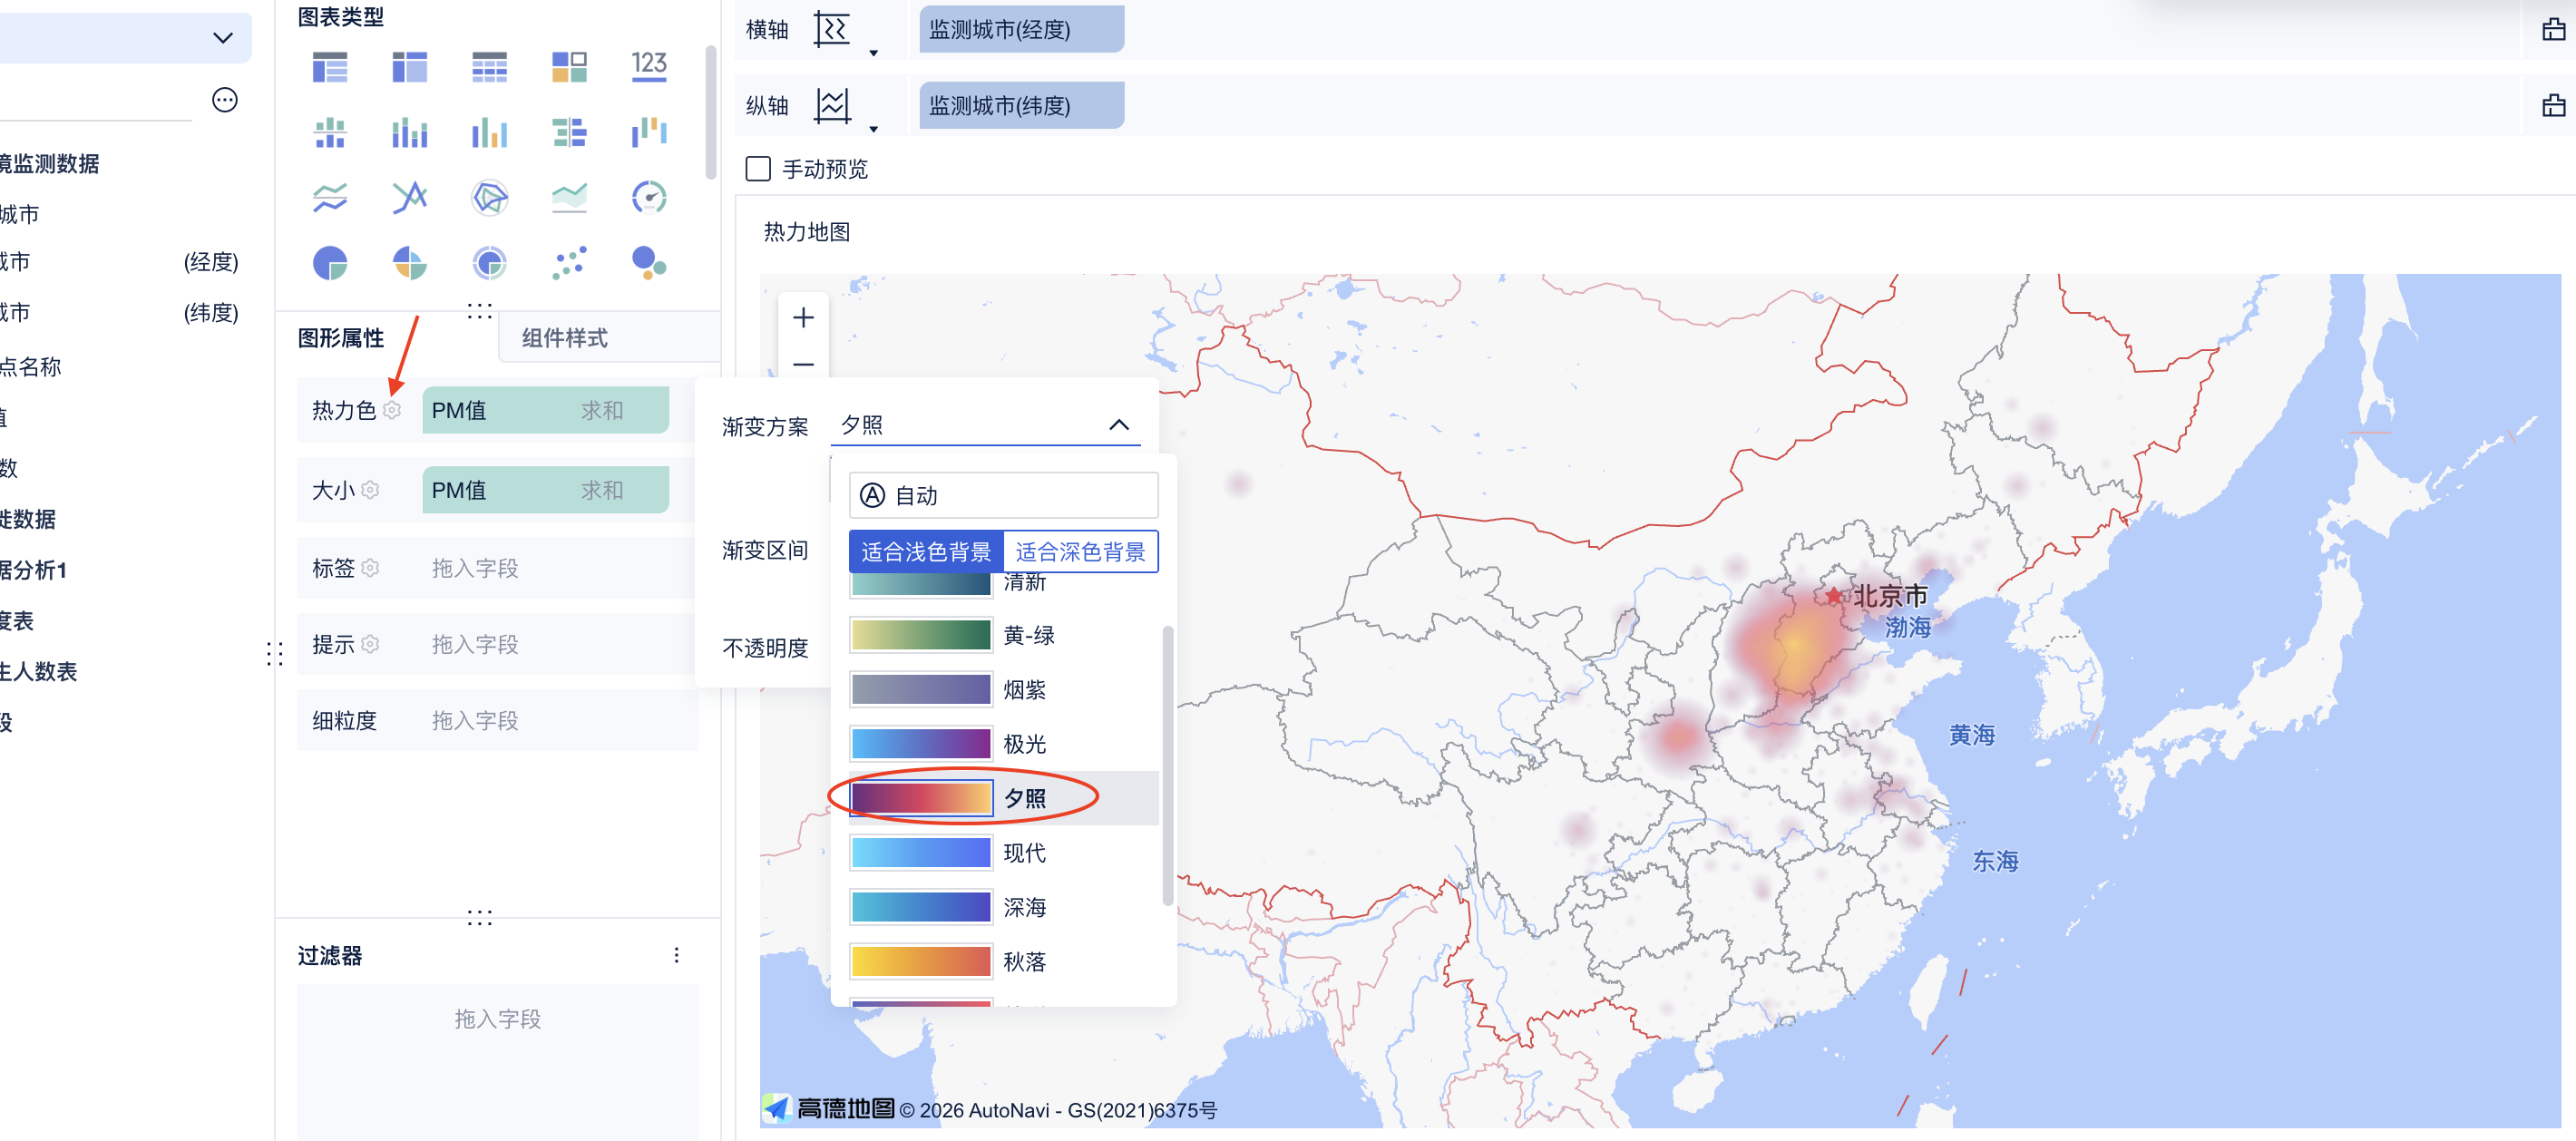2576x1141 pixels.
Task: Click the map zoom in plus button
Action: click(x=803, y=318)
